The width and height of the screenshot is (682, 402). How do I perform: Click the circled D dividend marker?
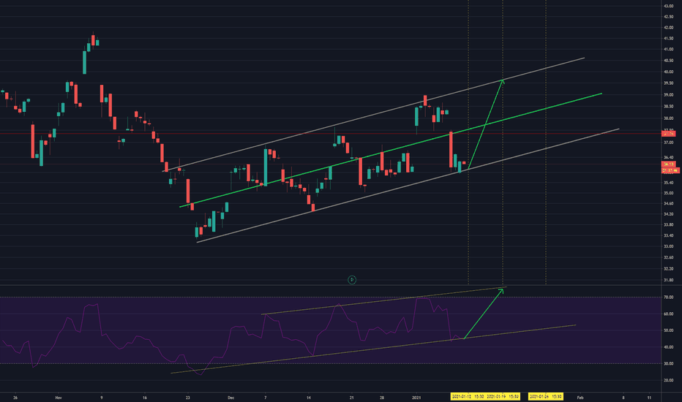[352, 280]
